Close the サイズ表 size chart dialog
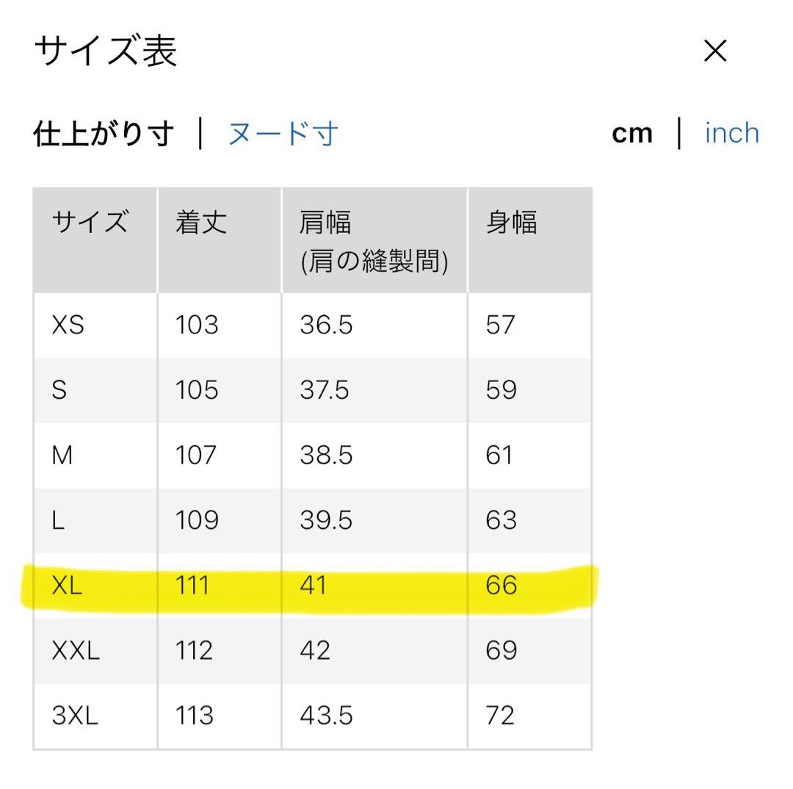The image size is (793, 789). 713,50
